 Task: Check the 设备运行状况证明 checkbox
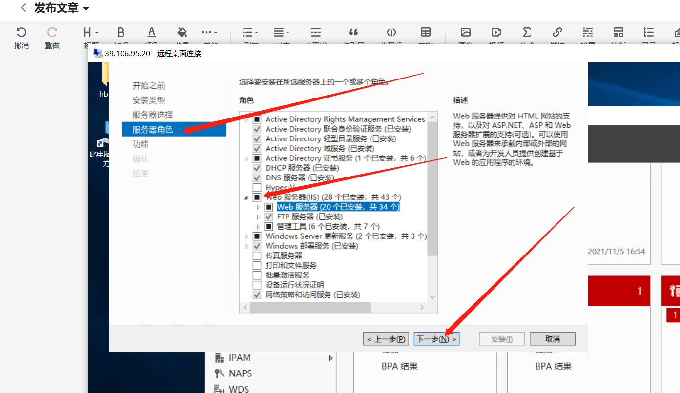point(257,285)
